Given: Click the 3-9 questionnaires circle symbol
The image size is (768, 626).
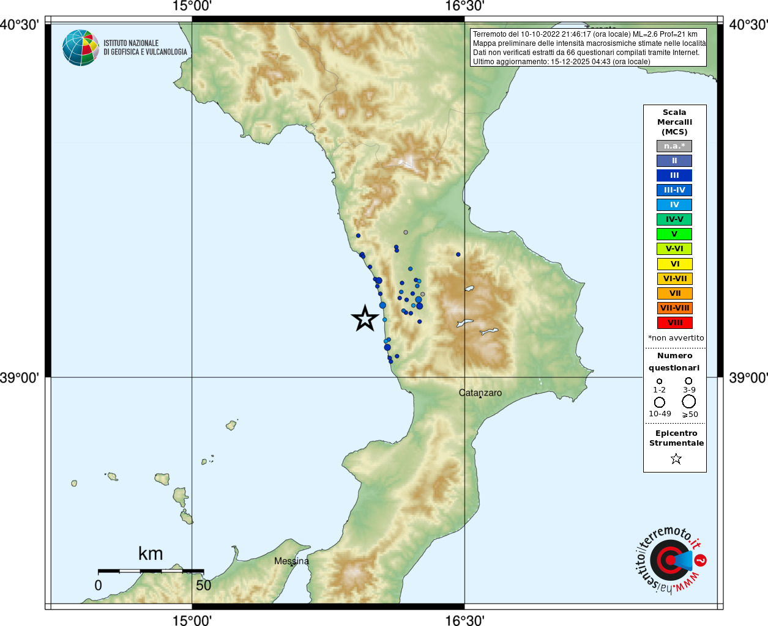Looking at the screenshot, I should (x=688, y=381).
